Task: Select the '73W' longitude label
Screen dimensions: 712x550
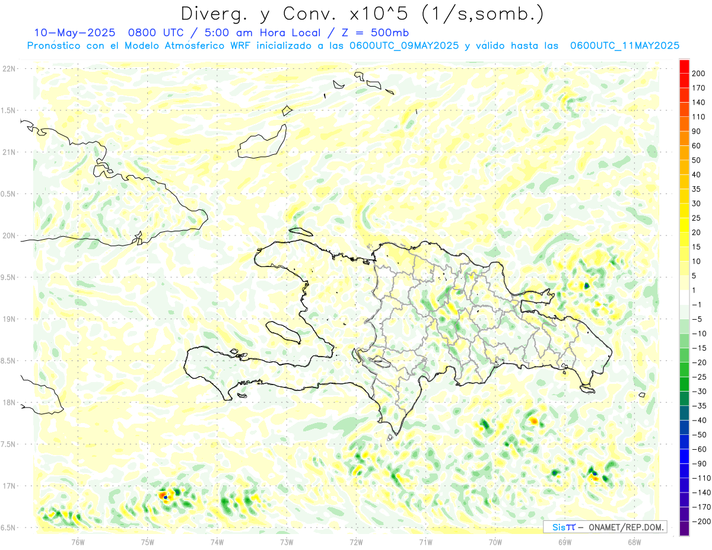Action: coord(287,542)
